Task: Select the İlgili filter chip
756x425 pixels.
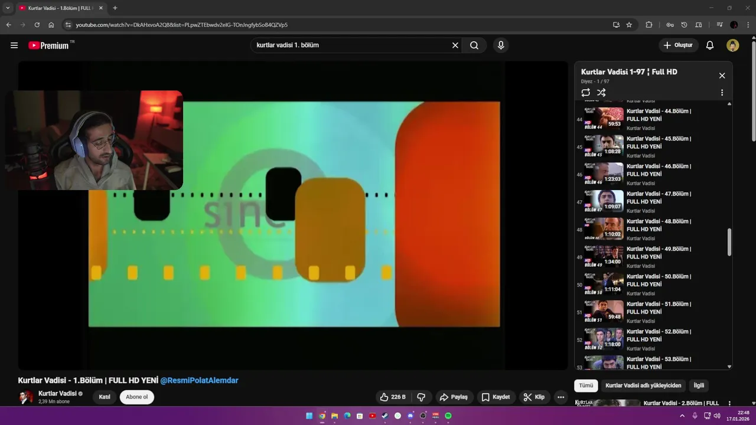Action: (699, 385)
